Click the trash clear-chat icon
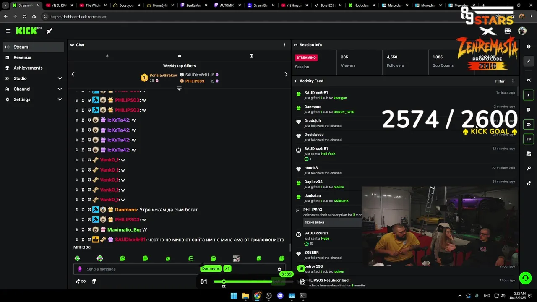537x302 pixels. coord(107,56)
